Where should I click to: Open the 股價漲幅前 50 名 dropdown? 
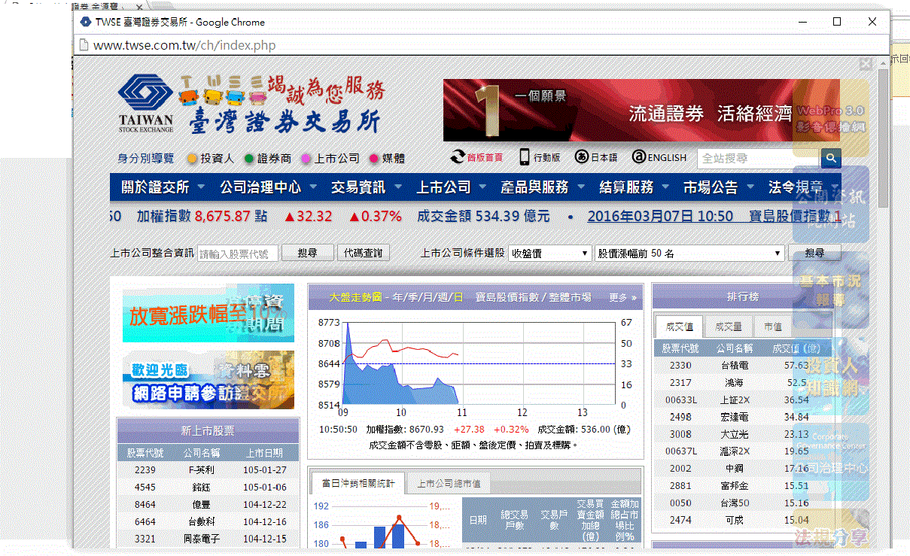coord(689,253)
